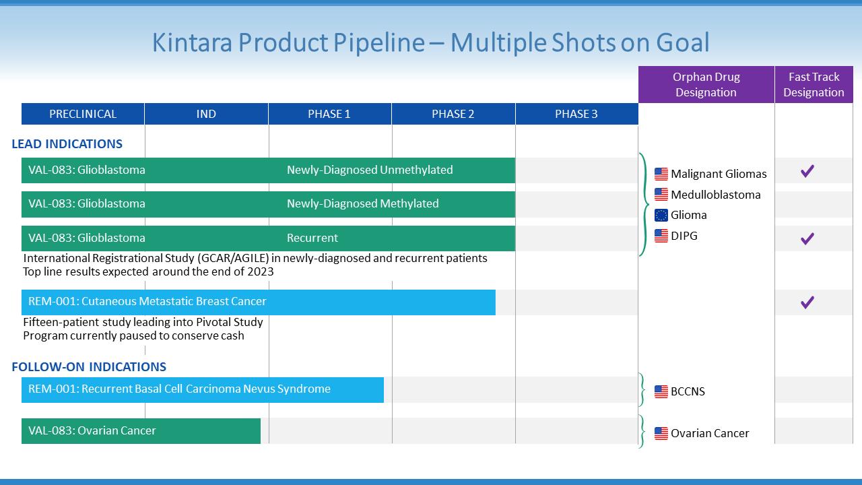Click the Malignant Gliomas label
The width and height of the screenshot is (862, 485).
click(x=719, y=174)
